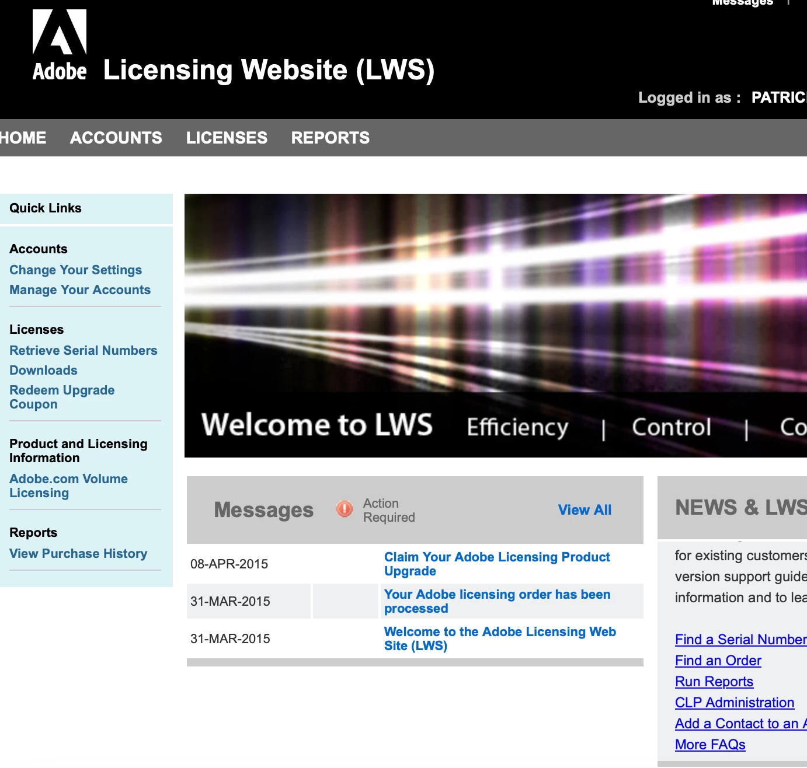This screenshot has height=768, width=807.
Task: Click the Messages panel heading
Action: pos(264,510)
